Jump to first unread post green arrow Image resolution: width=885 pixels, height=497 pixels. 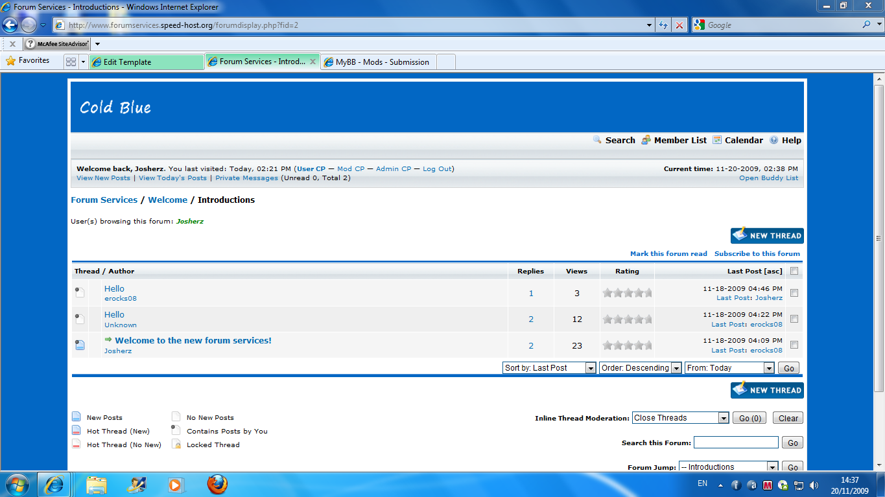click(108, 340)
